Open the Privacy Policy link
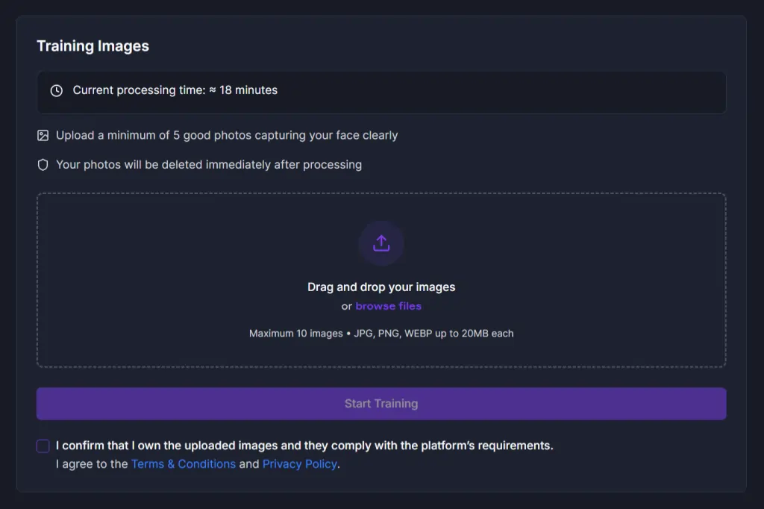Image resolution: width=764 pixels, height=509 pixels. click(x=300, y=464)
